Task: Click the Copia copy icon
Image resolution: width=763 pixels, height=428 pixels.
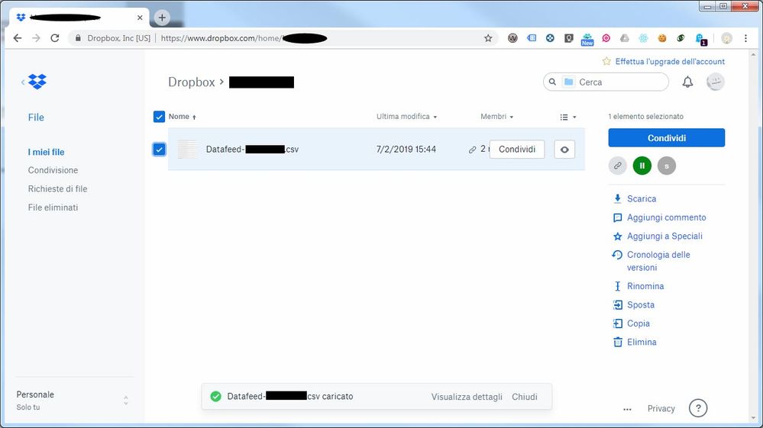Action: coord(618,323)
